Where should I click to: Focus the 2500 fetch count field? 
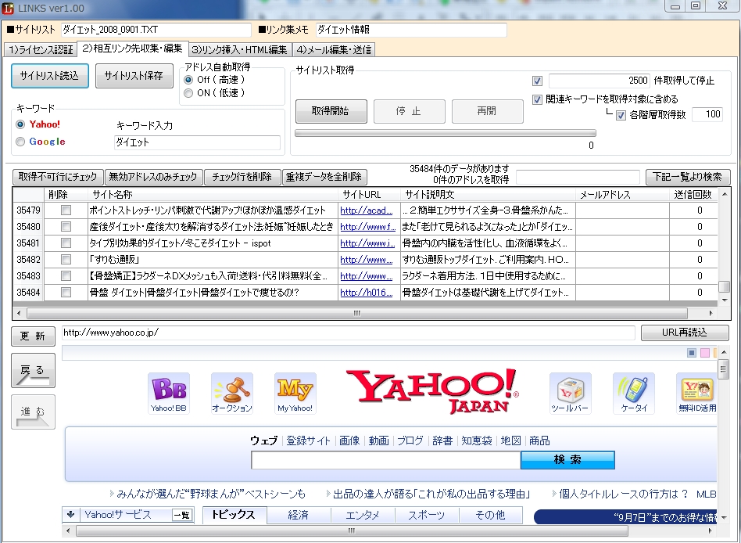[x=600, y=81]
